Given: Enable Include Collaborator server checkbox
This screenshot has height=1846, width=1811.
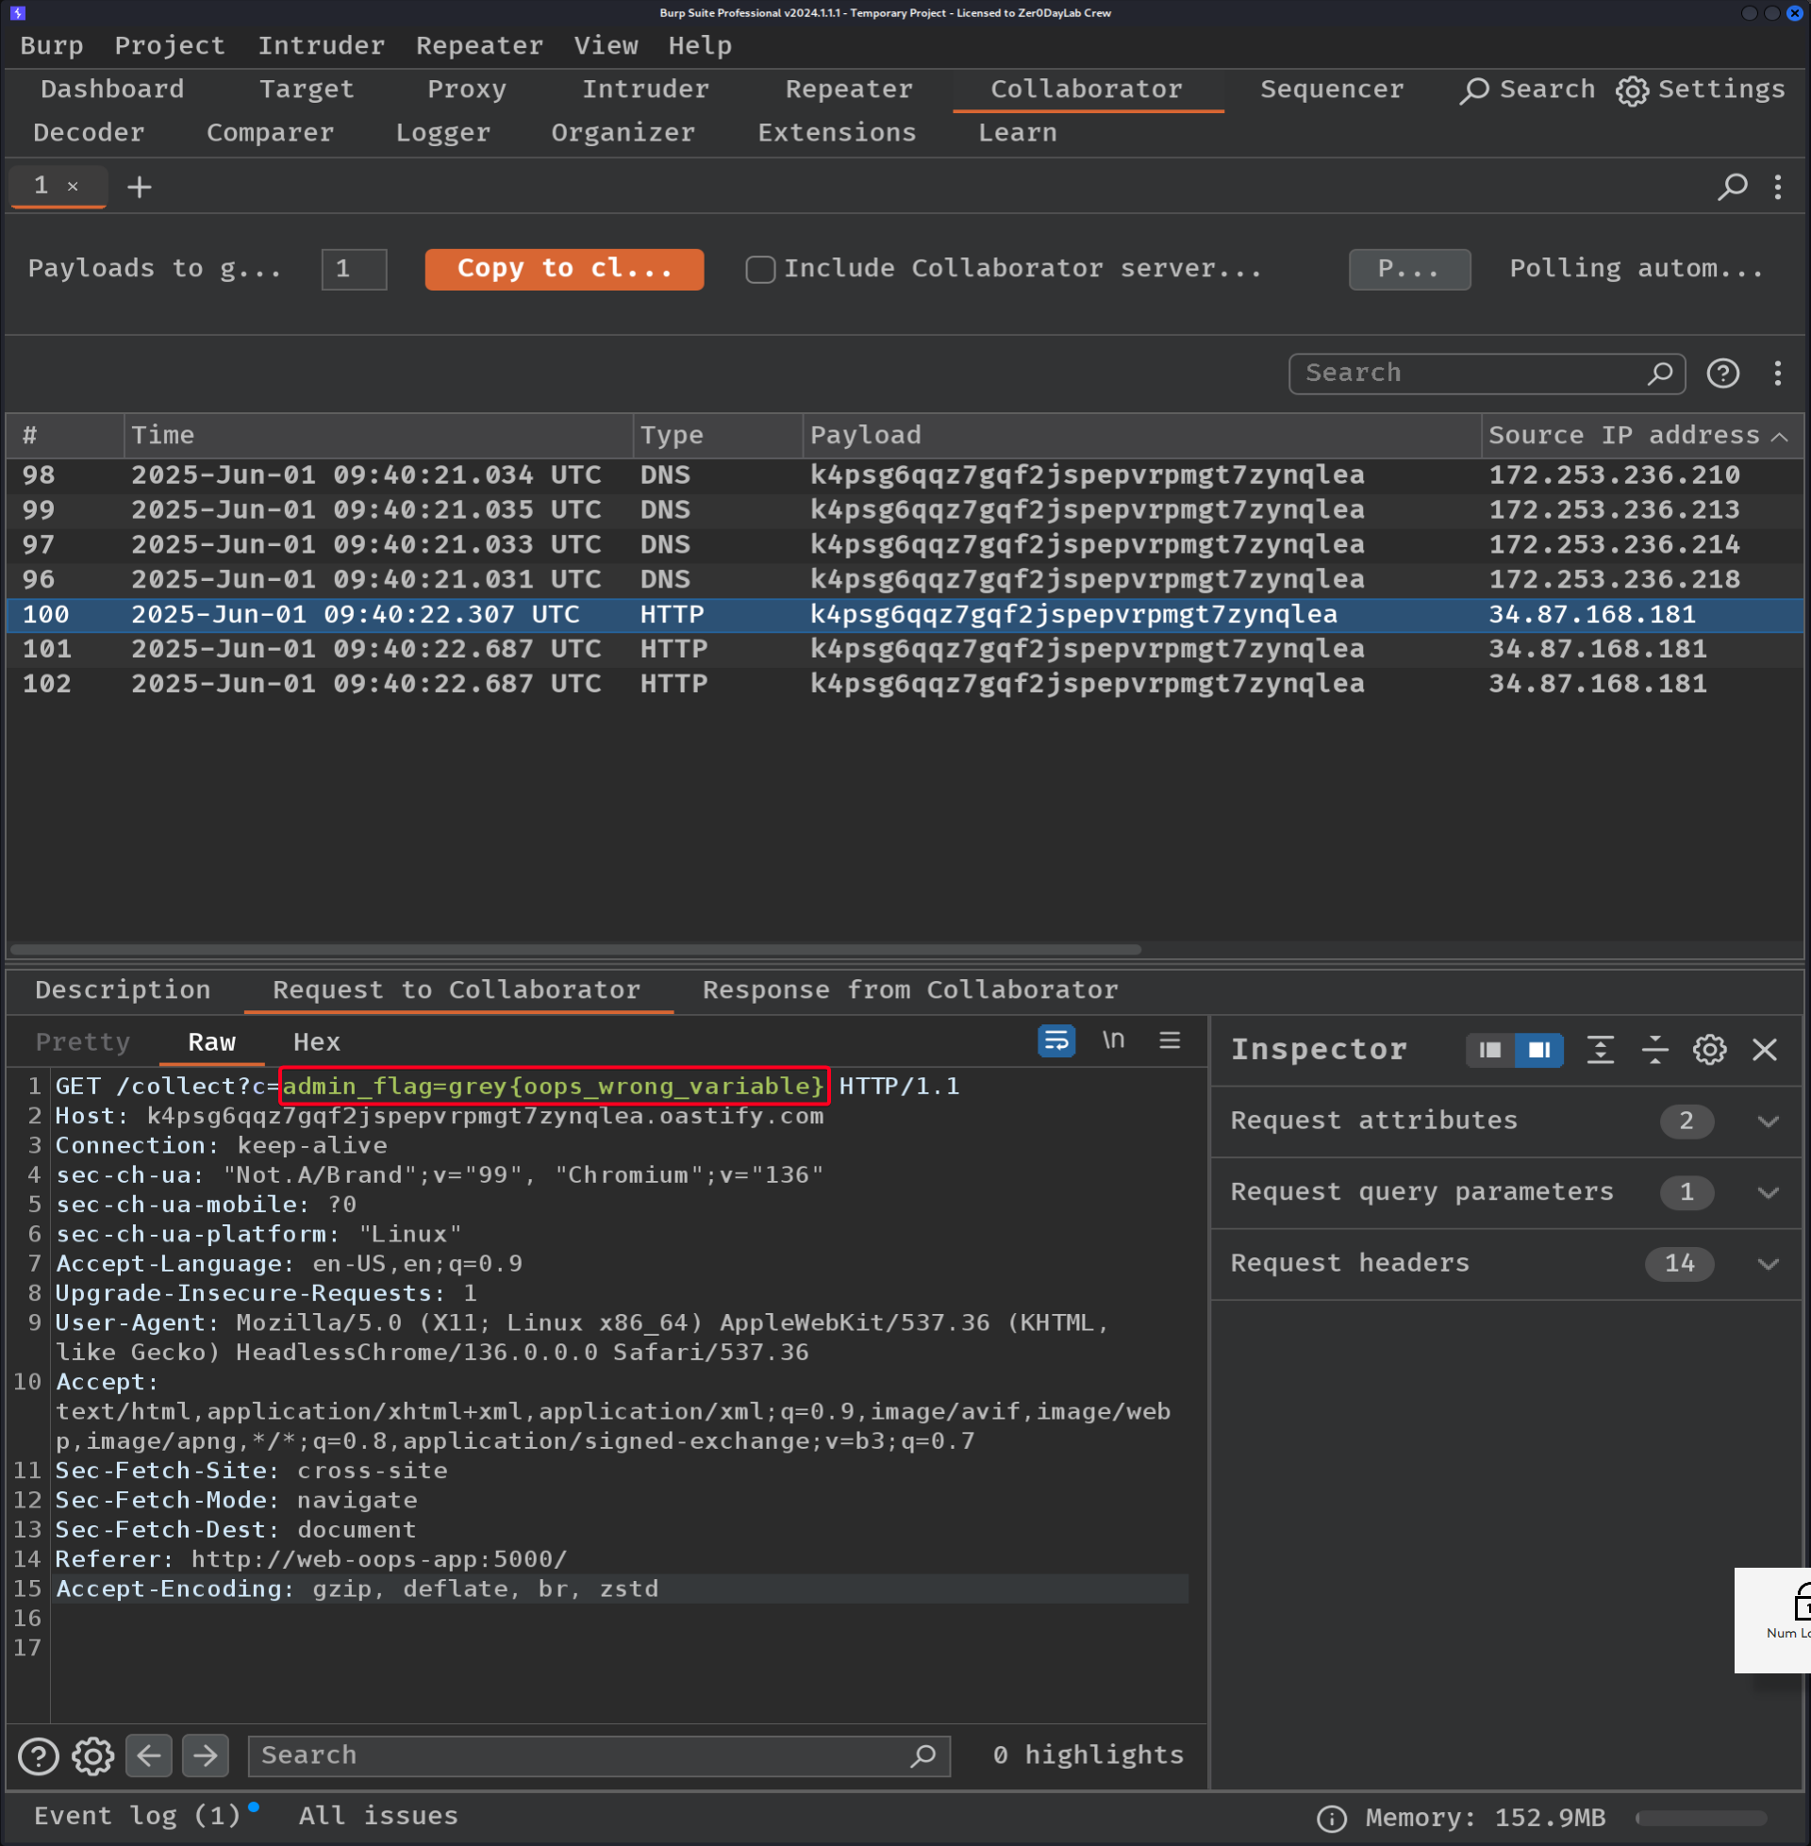Looking at the screenshot, I should coord(760,269).
